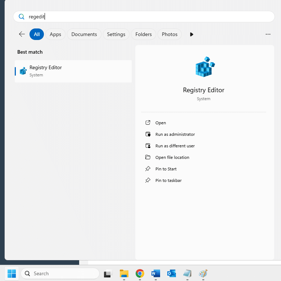This screenshot has height=281, width=281.
Task: Click the large Registry Editor icon in the preview
Action: click(x=205, y=67)
